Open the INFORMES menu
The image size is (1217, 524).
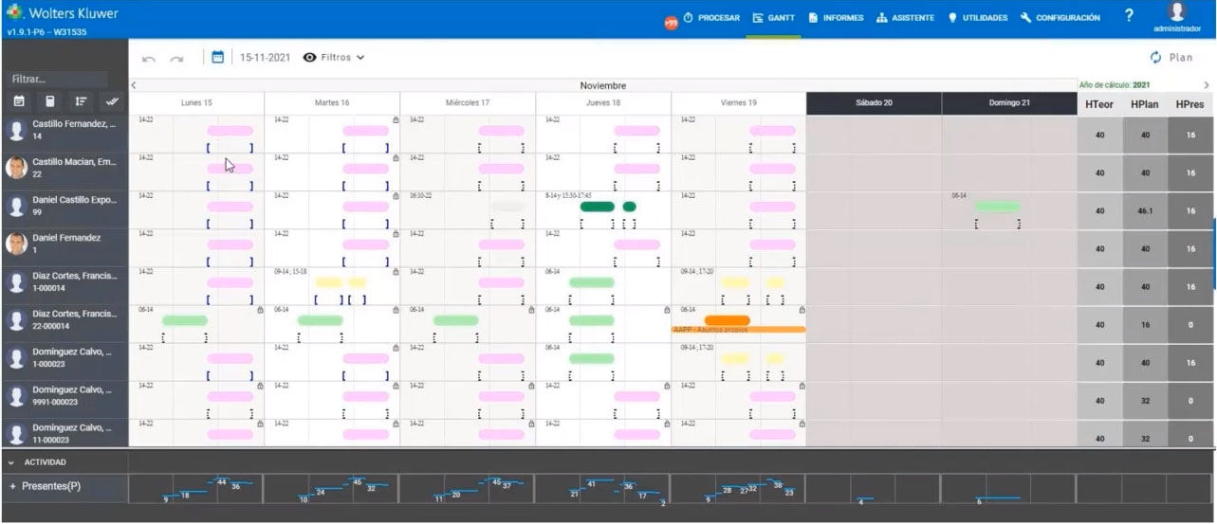[836, 18]
